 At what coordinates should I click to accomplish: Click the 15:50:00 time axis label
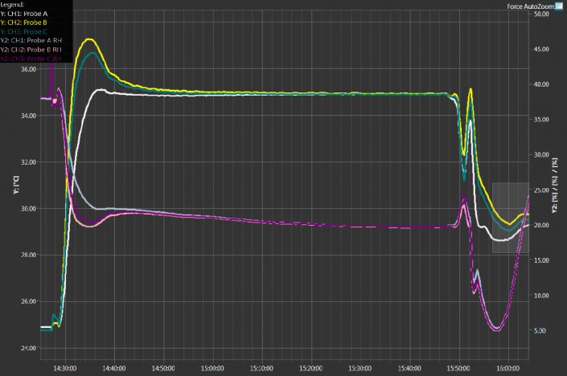[x=458, y=368]
